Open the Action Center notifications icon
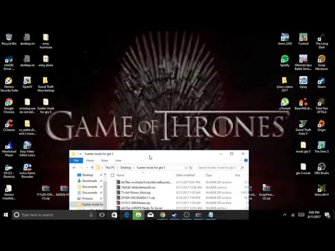This screenshot has height=251, width=335. (327, 215)
